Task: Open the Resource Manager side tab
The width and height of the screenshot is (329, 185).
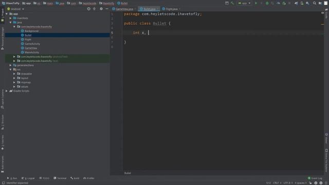Action: pyautogui.click(x=2, y=38)
